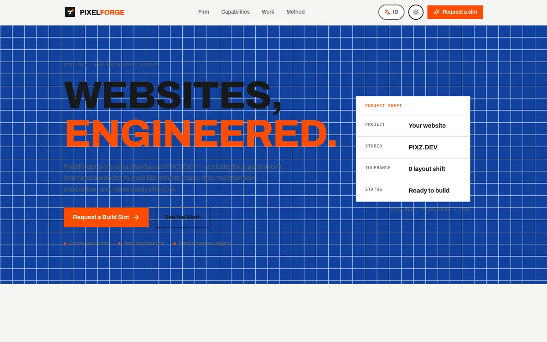Click the 'Performance budgets' bullet text
Viewport: 547px width, 342px height.
(205, 244)
